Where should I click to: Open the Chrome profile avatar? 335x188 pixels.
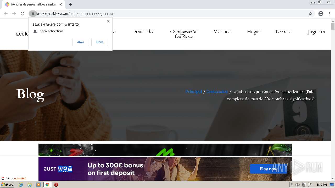tap(321, 14)
